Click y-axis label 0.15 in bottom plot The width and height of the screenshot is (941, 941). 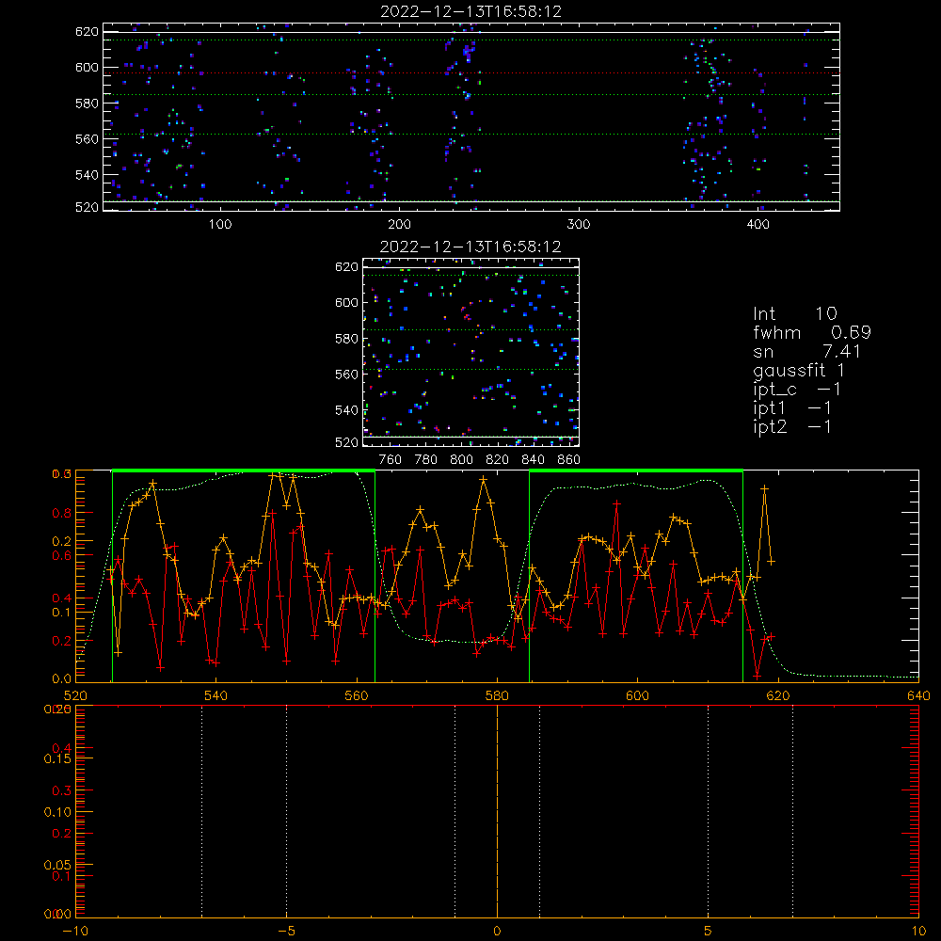(57, 758)
